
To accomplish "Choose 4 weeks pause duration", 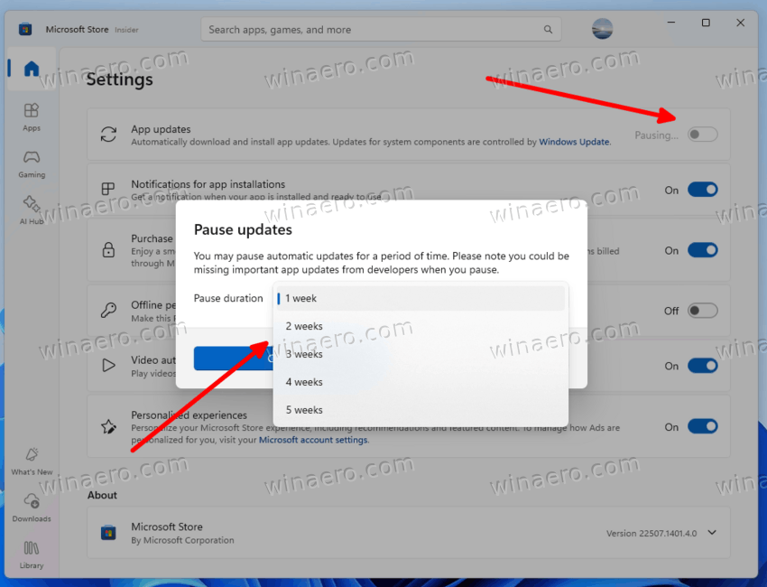I will 420,382.
